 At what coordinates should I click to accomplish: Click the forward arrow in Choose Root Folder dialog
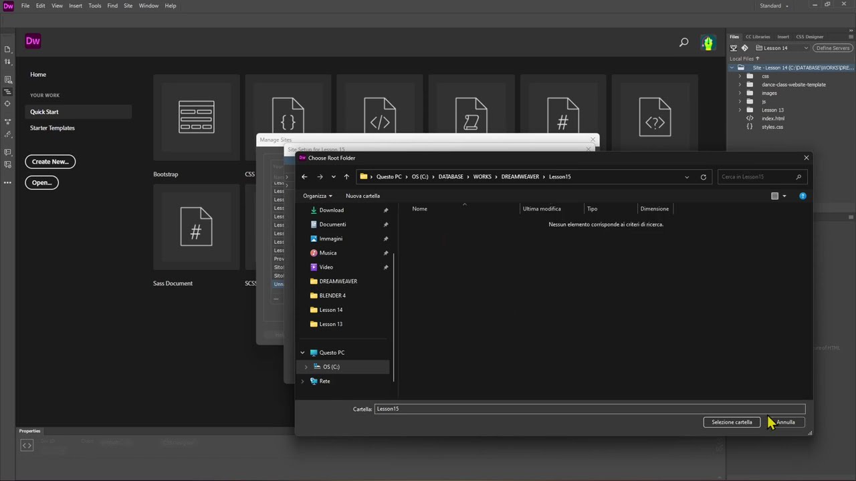click(320, 177)
